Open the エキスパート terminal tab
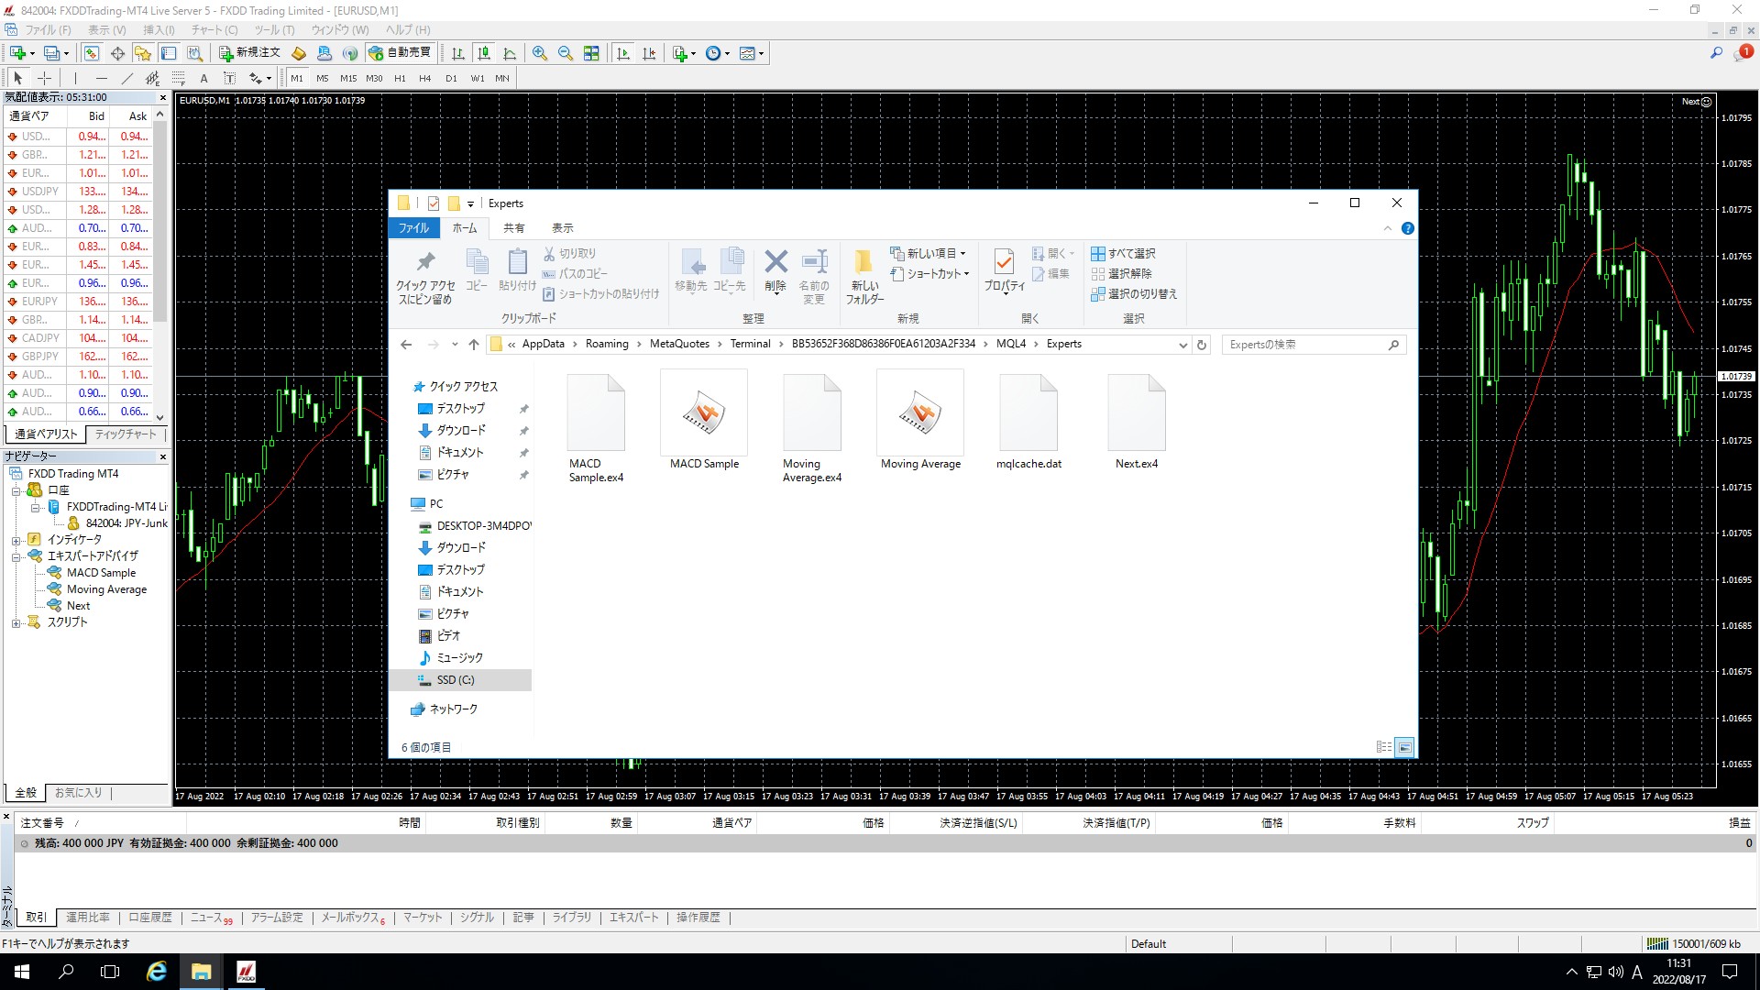This screenshot has width=1760, height=990. (x=634, y=918)
